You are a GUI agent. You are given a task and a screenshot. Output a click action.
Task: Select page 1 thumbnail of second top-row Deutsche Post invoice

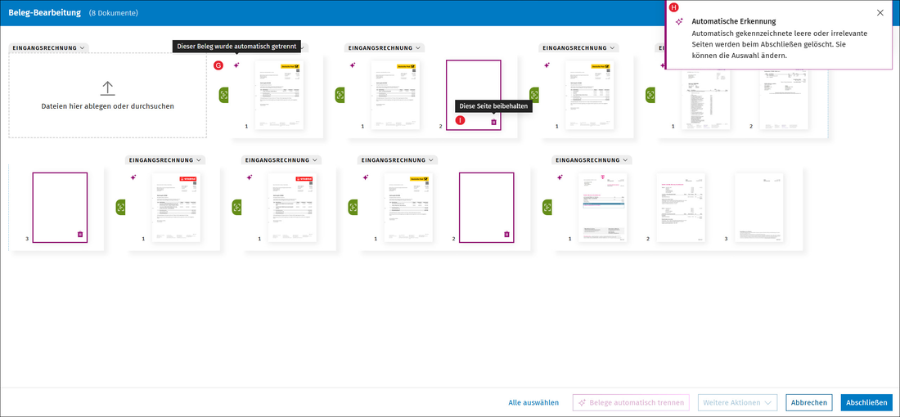[x=395, y=95]
